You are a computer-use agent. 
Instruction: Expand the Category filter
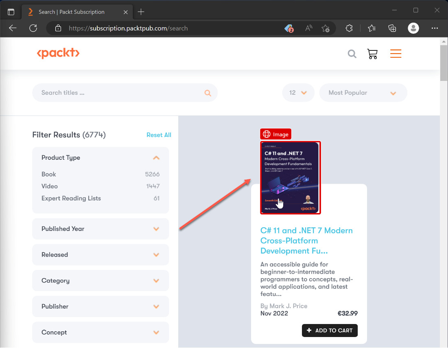pos(100,281)
